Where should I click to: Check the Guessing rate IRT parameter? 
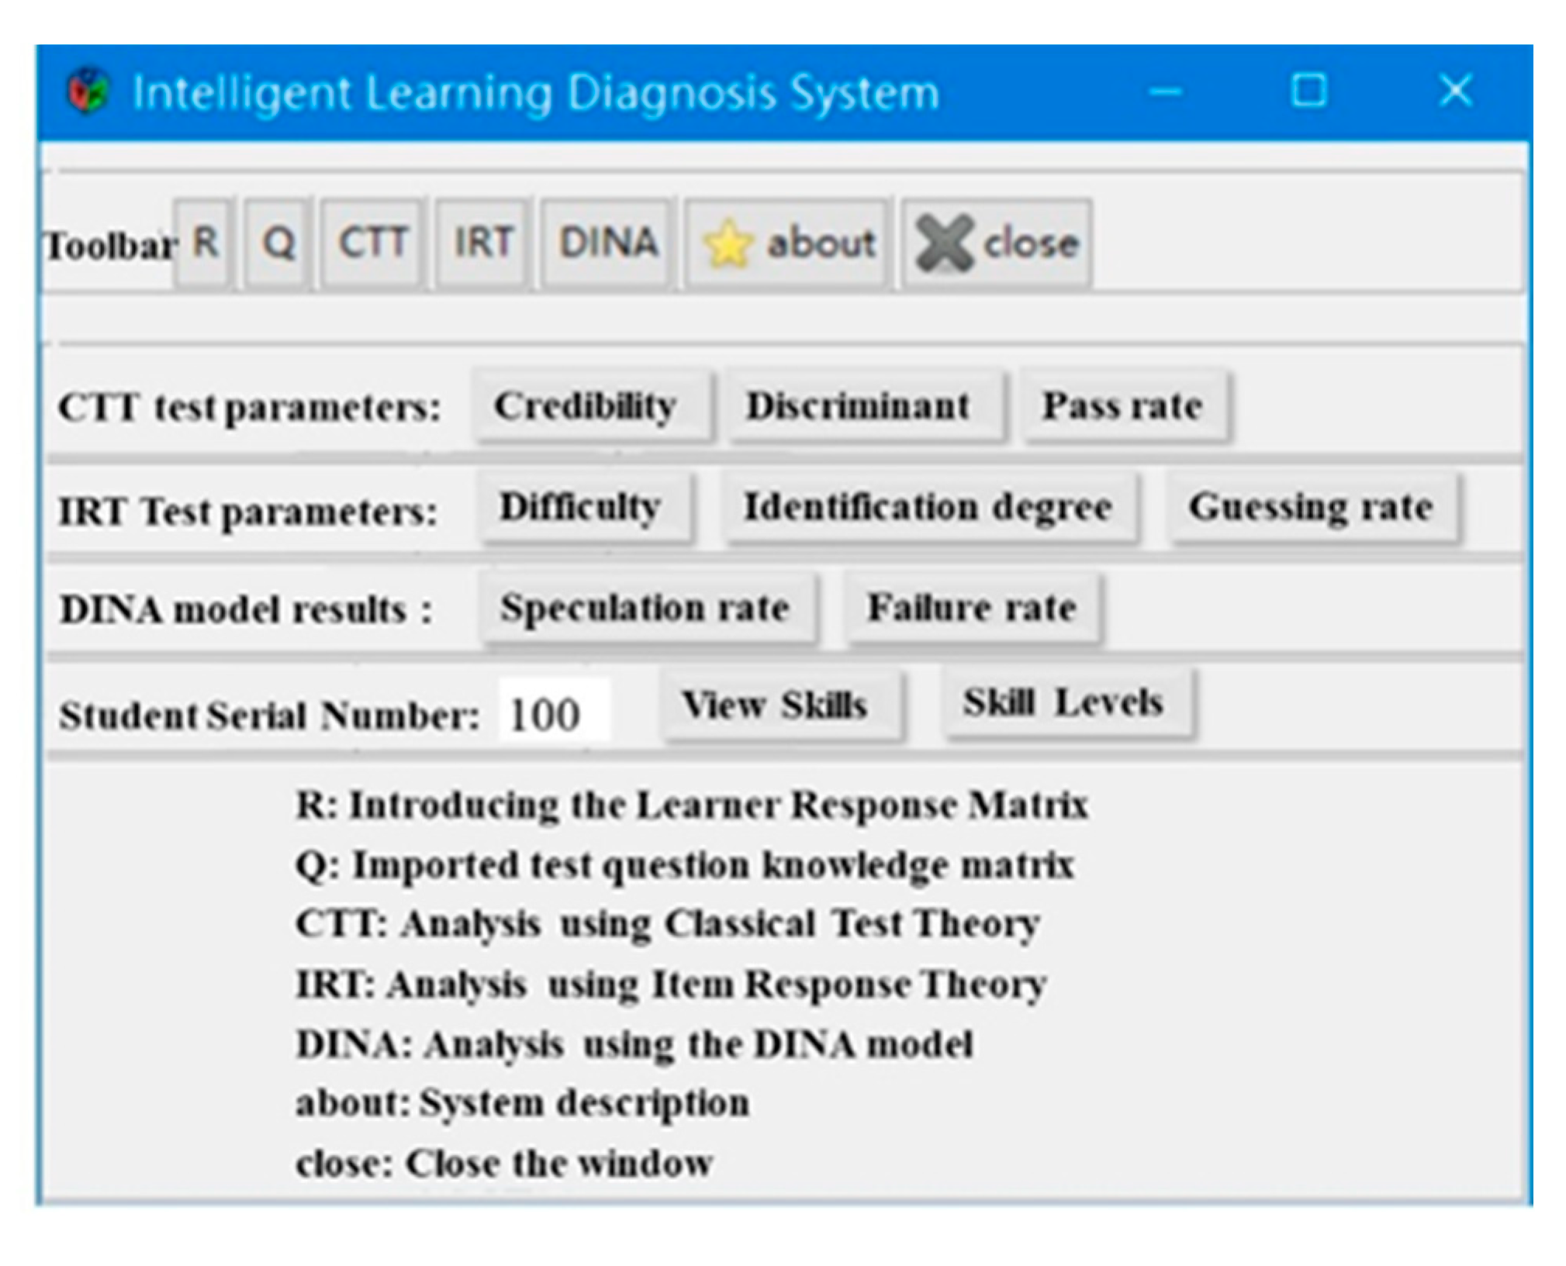pos(1311,508)
